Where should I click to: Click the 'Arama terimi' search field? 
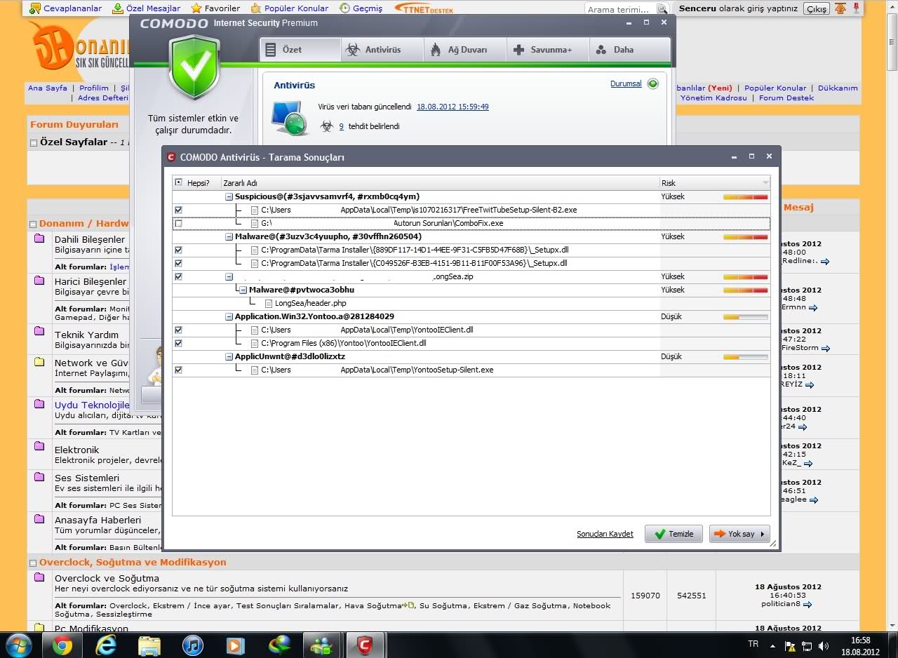620,9
